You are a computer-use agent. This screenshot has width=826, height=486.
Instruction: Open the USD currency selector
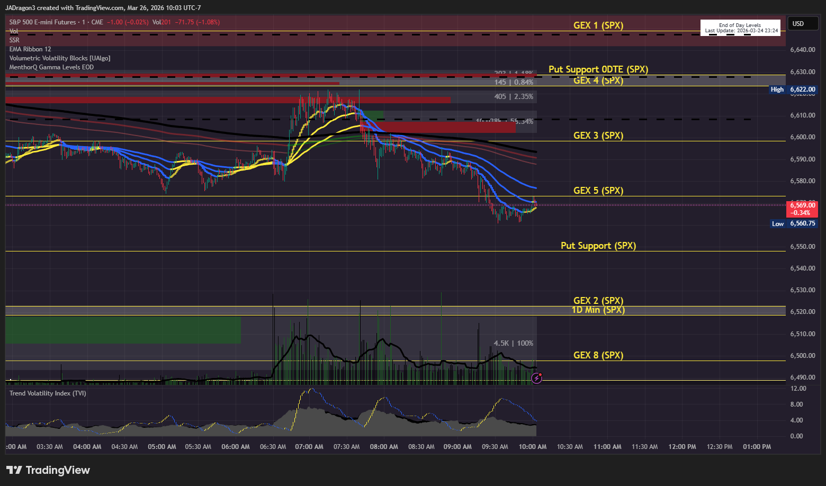coord(803,24)
